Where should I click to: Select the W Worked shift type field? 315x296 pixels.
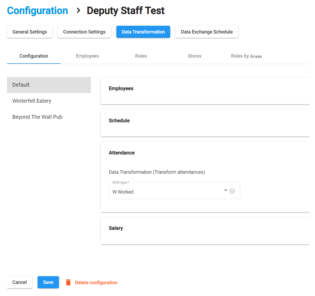pyautogui.click(x=166, y=192)
